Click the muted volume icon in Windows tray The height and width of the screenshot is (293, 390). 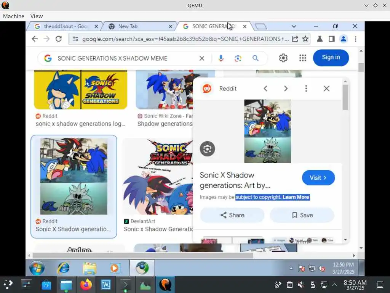322,268
